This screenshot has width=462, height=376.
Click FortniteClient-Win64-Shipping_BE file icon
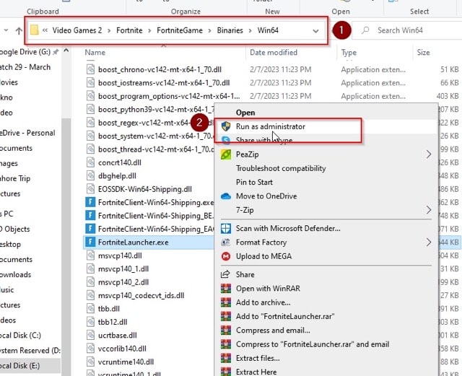coord(90,215)
